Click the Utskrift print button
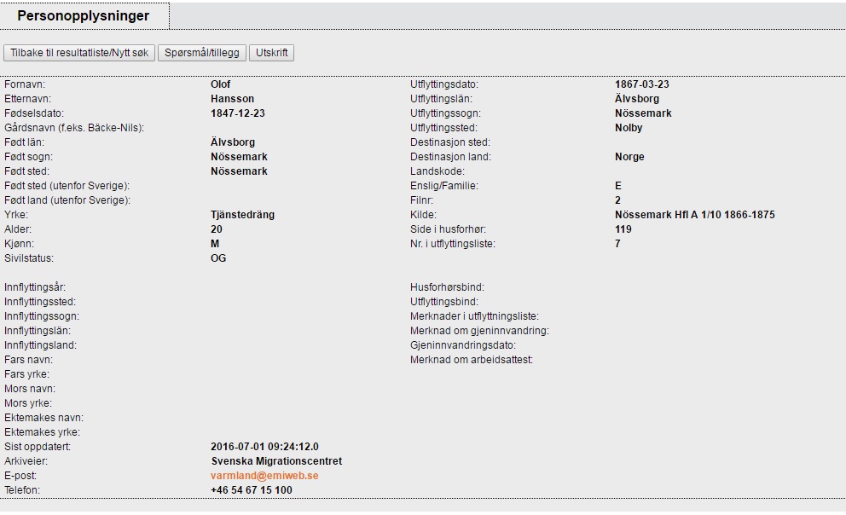 272,53
